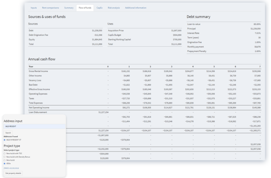Image resolution: width=271 pixels, height=178 pixels.
Task: Click the Uses subheading
Action: tap(110, 24)
